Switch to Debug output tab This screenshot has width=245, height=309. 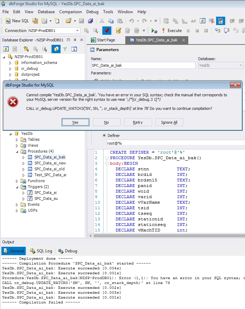(68, 251)
